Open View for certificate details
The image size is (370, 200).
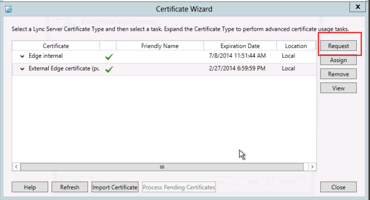coord(338,88)
